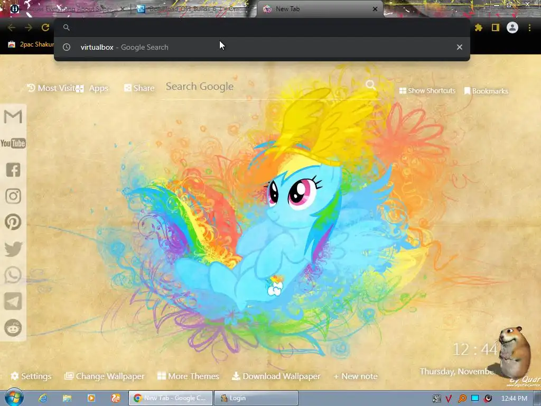
Task: Open the Twitter sidebar shortcut
Action: [x=13, y=249]
